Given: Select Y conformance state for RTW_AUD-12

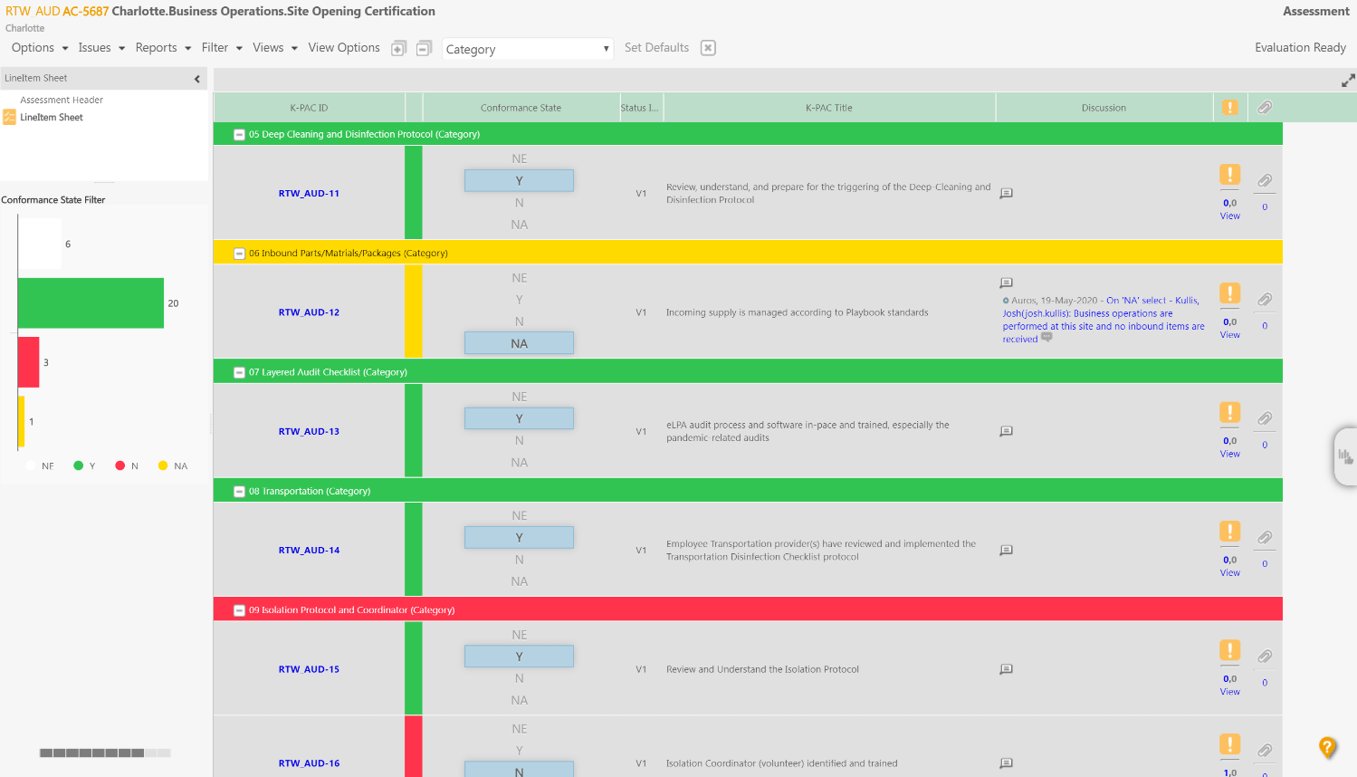Looking at the screenshot, I should 519,300.
